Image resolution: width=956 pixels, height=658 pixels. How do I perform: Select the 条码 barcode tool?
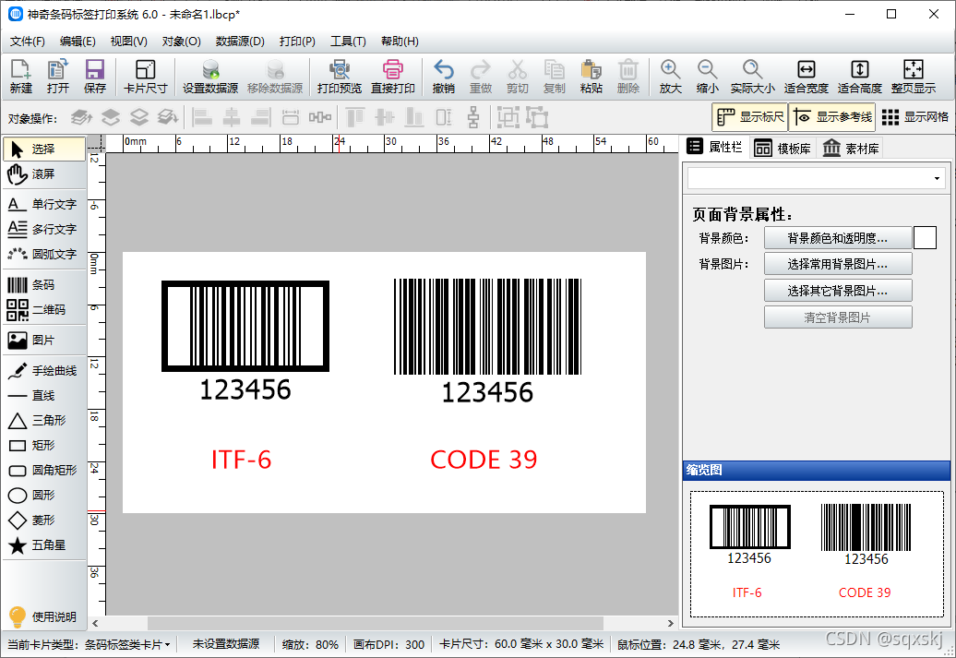[44, 285]
